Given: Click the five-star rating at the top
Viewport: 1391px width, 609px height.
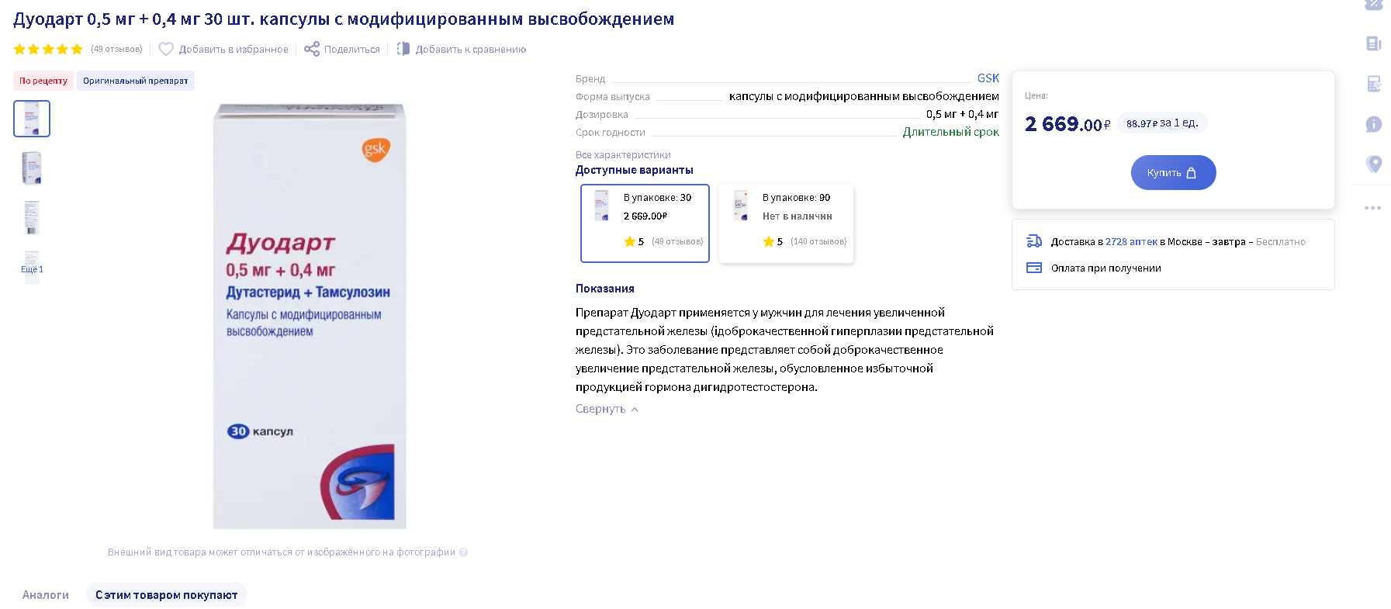Looking at the screenshot, I should (x=48, y=49).
